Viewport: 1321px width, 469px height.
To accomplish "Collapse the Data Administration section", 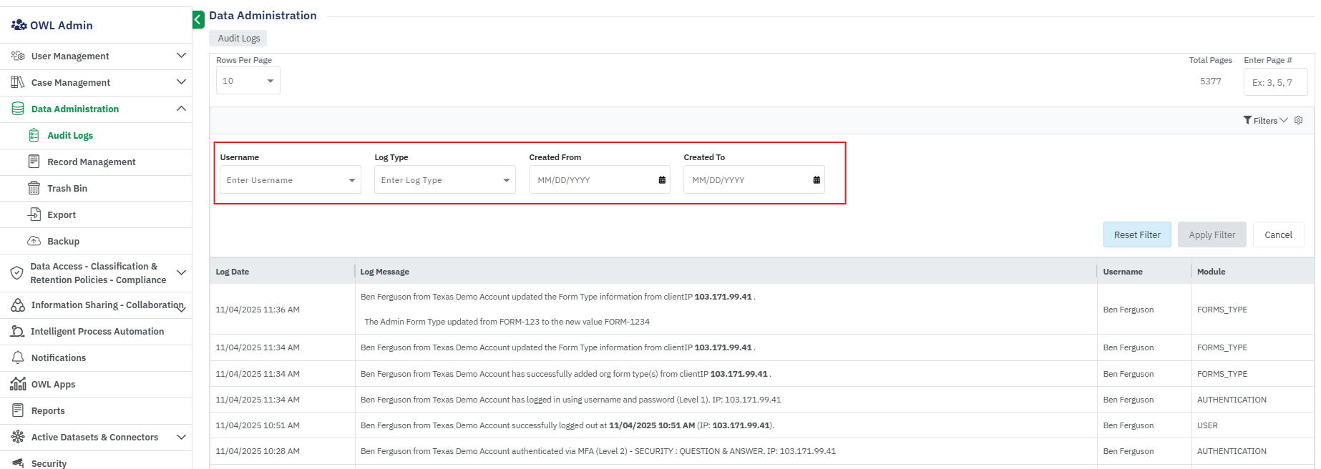I will coord(181,109).
